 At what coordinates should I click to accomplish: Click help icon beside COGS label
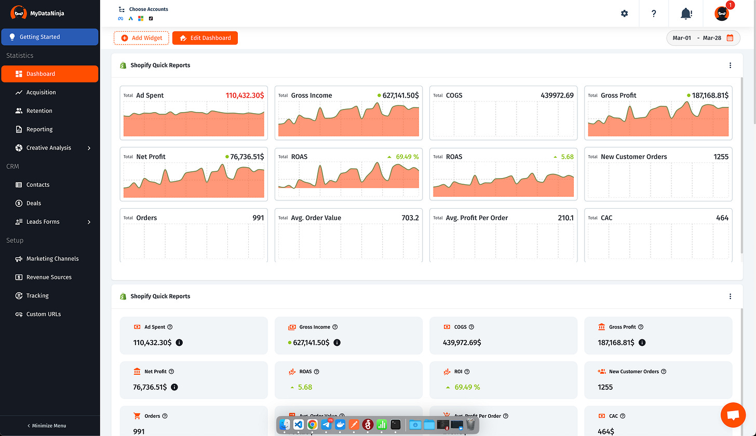[471, 327]
